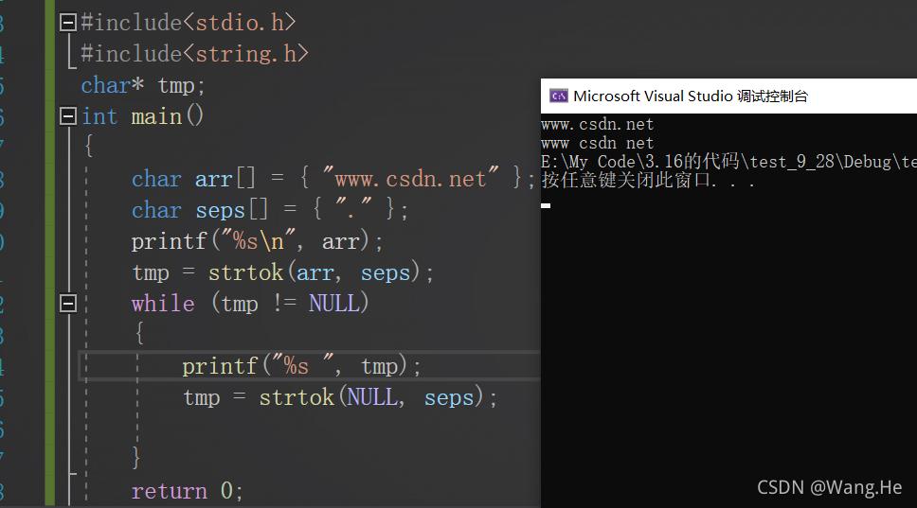Click the E:\My Code path output line
Image resolution: width=917 pixels, height=508 pixels.
click(728, 162)
